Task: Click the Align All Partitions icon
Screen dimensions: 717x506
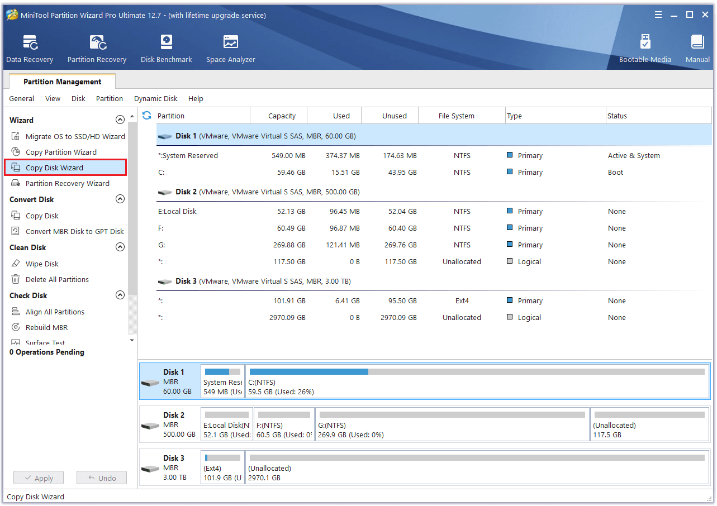Action: click(16, 312)
